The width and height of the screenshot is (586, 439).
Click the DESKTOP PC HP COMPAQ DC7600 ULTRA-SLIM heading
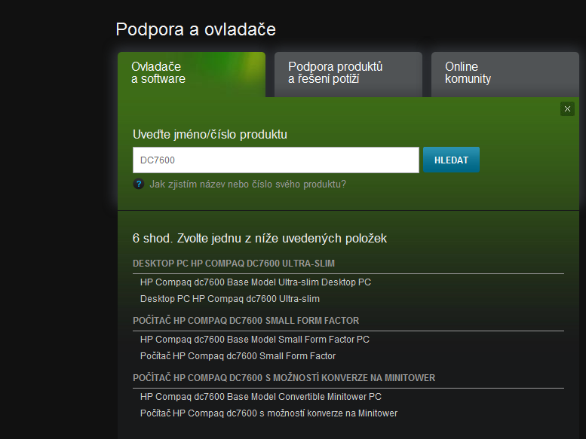click(x=234, y=264)
